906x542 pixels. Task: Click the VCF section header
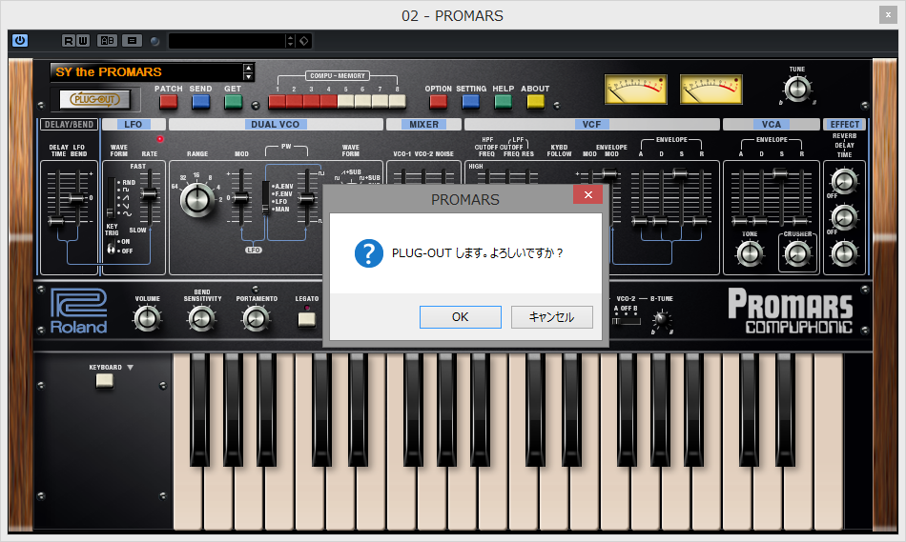click(591, 124)
